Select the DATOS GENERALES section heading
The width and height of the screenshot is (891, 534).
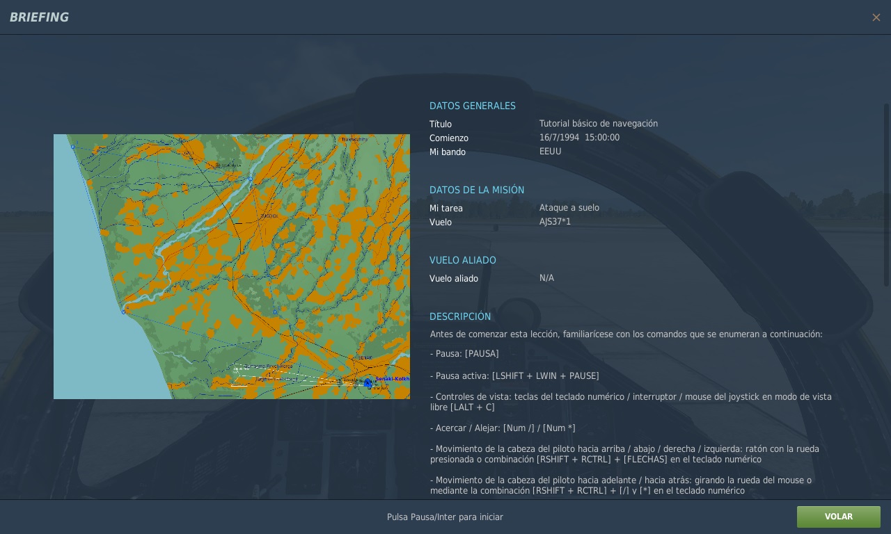(472, 106)
